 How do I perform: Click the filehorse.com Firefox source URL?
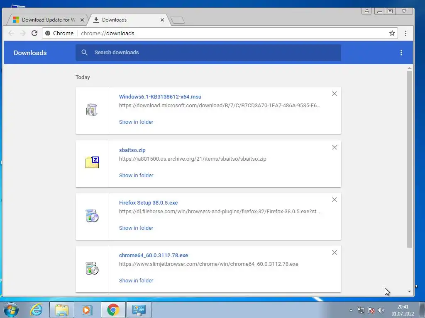tap(220, 212)
